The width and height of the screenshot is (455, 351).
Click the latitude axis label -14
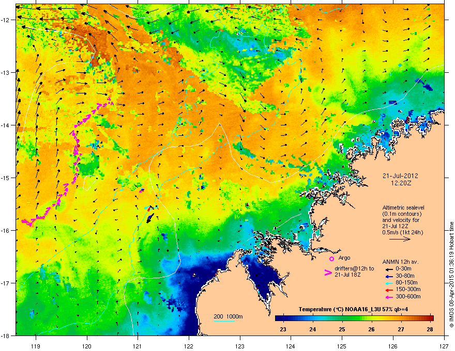click(x=6, y=125)
